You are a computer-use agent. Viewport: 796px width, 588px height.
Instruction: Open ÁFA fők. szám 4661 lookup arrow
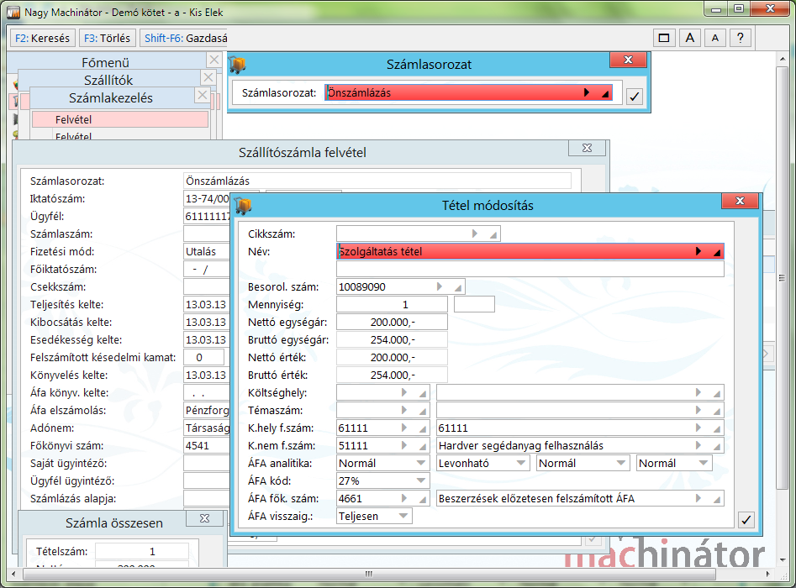pos(404,498)
